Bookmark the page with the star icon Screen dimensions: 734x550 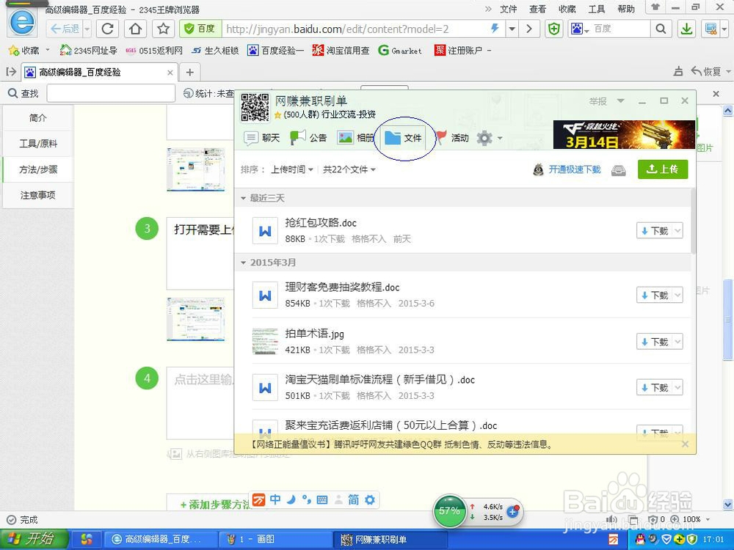163,29
